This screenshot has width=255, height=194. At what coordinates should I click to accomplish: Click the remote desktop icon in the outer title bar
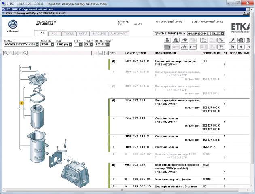coord(4,4)
